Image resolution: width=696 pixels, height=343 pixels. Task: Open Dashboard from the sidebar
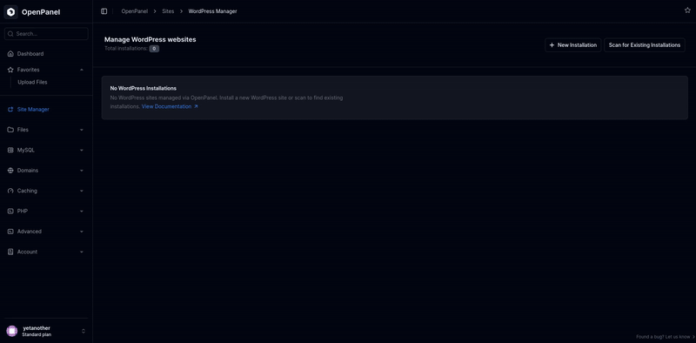click(46, 54)
